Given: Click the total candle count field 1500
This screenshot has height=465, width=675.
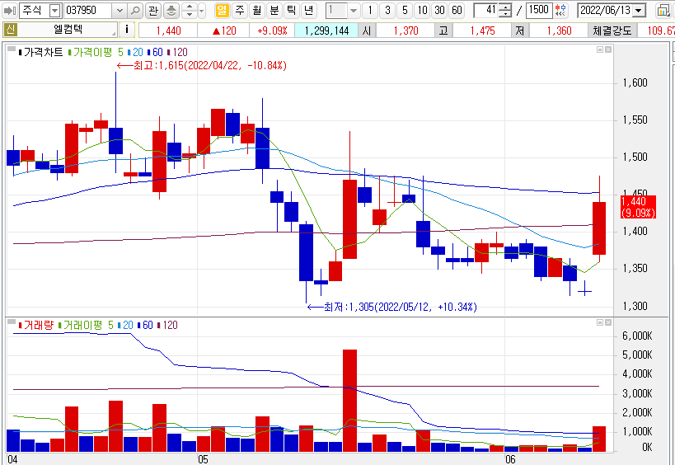Looking at the screenshot, I should coord(539,11).
